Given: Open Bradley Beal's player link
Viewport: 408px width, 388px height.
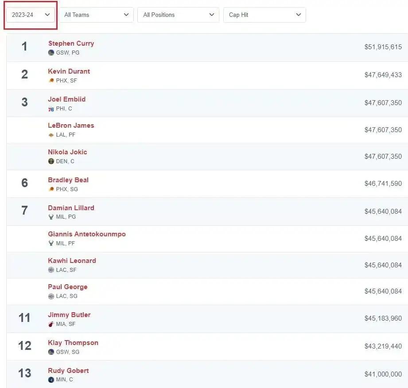Looking at the screenshot, I should click(x=68, y=180).
